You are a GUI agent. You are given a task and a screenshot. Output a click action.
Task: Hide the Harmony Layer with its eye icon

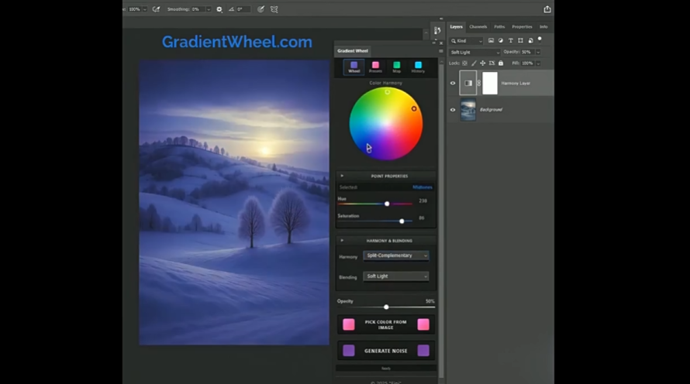click(453, 83)
